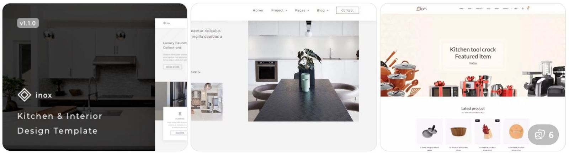Open the six-image gallery badge

543,135
